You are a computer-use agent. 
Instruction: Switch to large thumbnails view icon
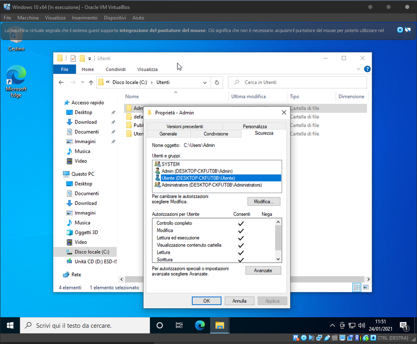pyautogui.click(x=366, y=287)
